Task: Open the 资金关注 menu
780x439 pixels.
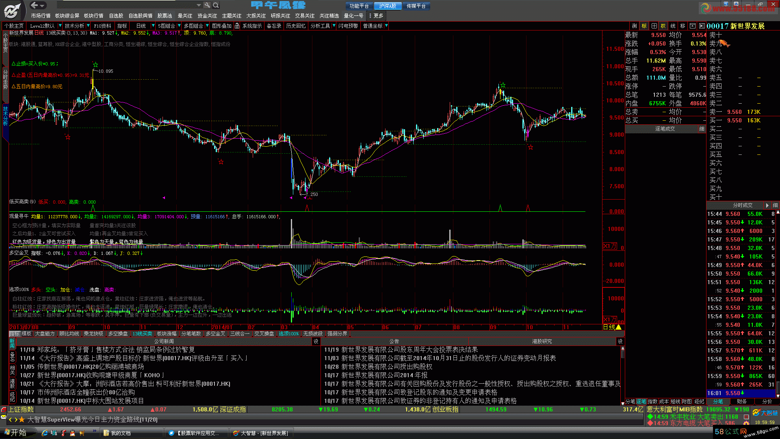Action: (x=207, y=16)
